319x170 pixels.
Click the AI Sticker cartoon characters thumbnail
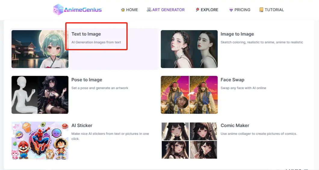(40, 141)
